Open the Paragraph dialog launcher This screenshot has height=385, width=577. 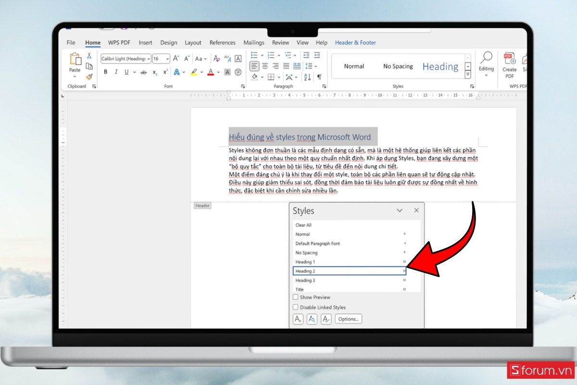(325, 87)
